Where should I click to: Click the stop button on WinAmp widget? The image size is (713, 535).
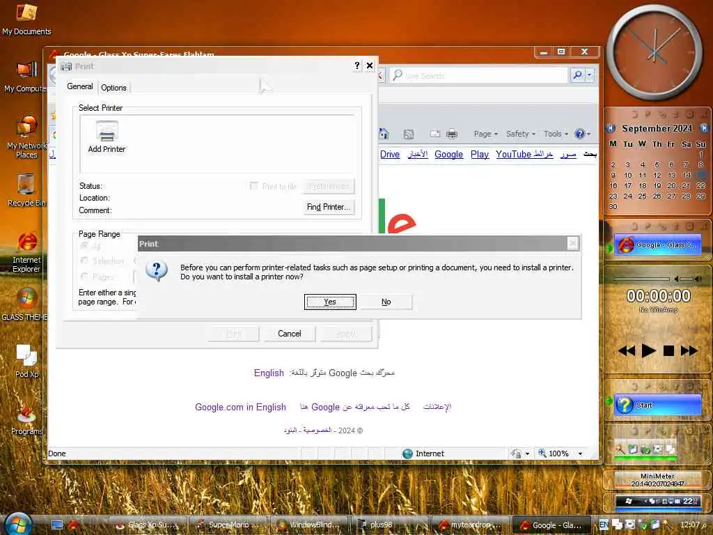click(668, 351)
